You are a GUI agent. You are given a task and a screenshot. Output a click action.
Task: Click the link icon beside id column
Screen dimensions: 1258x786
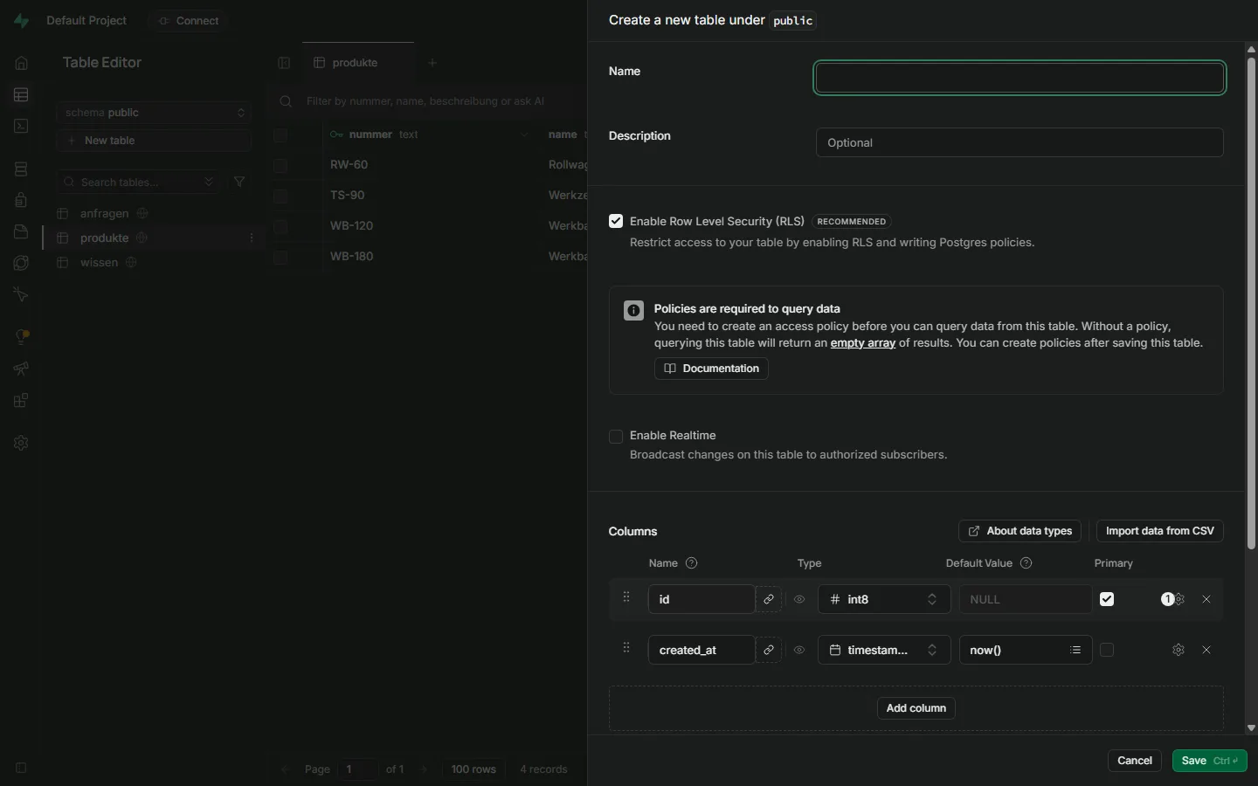769,599
